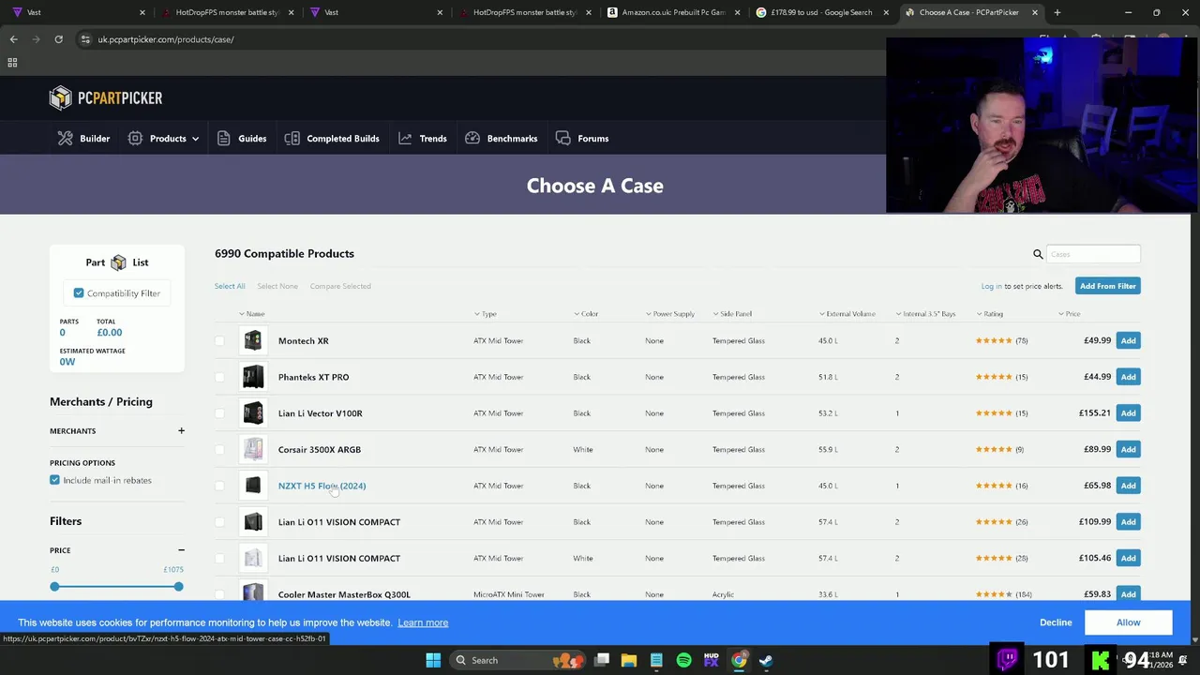Click the PCPartPicker logo
This screenshot has height=675, width=1200.
[x=106, y=97]
